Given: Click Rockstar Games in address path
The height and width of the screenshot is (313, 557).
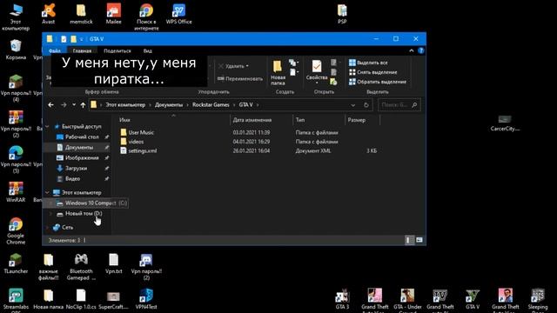Looking at the screenshot, I should tap(211, 104).
